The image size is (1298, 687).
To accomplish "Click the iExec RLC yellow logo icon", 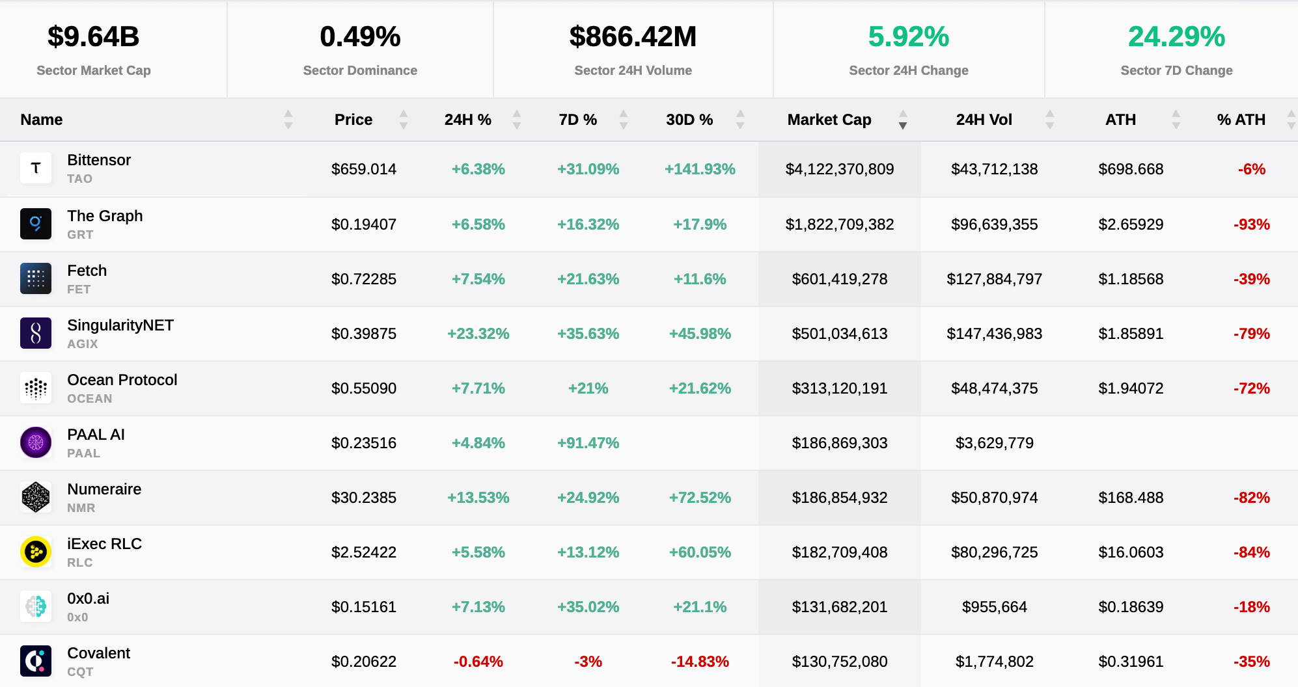I will [36, 552].
